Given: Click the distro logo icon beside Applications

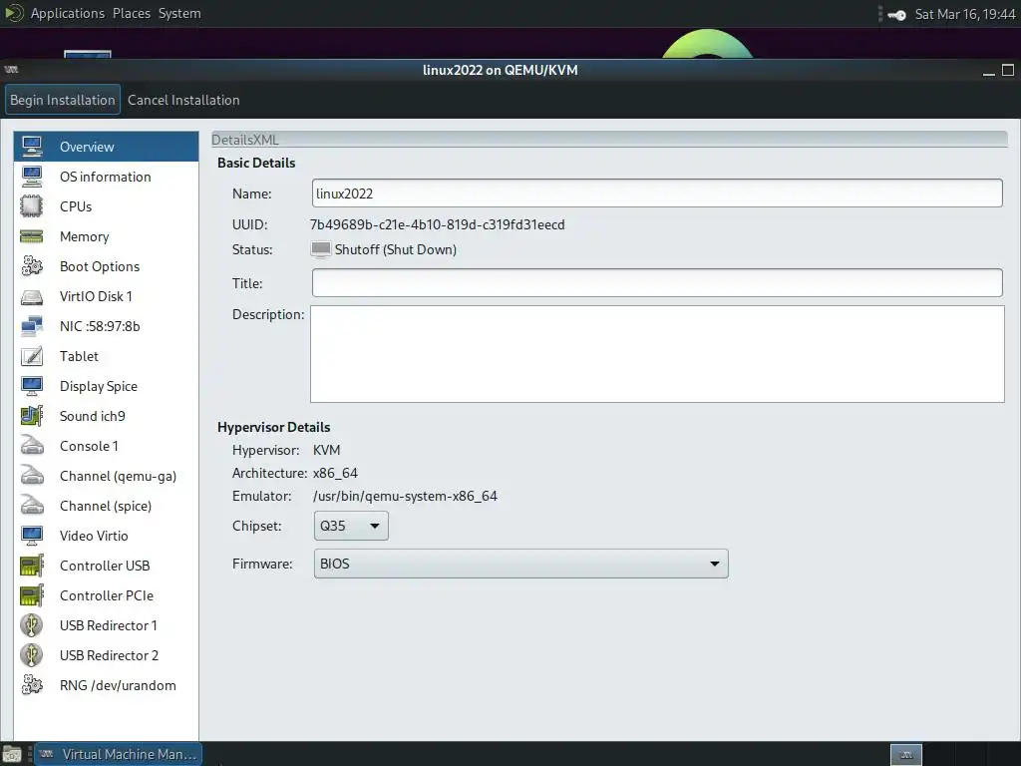Looking at the screenshot, I should [x=14, y=13].
